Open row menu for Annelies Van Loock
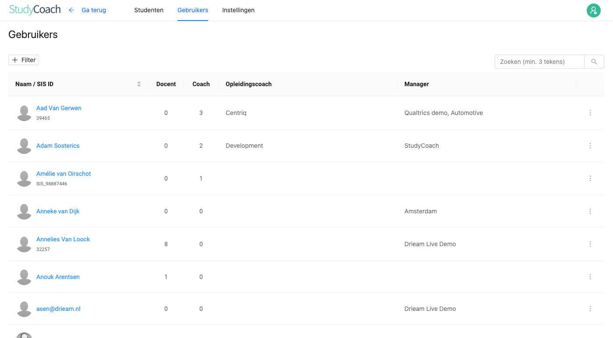 pos(590,244)
